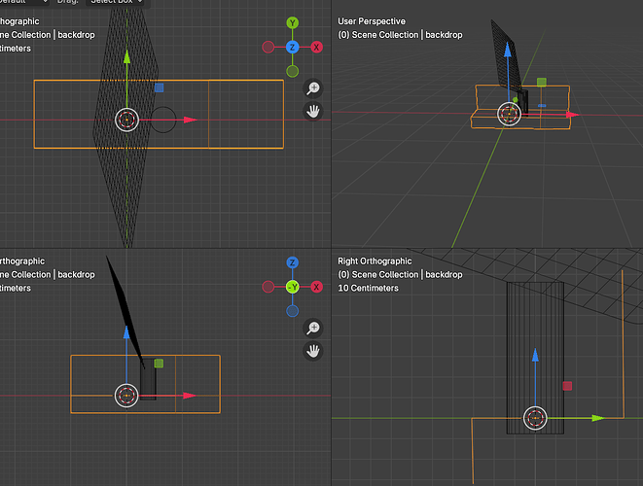Click negative X circle in front viewport gizmo

click(x=268, y=287)
